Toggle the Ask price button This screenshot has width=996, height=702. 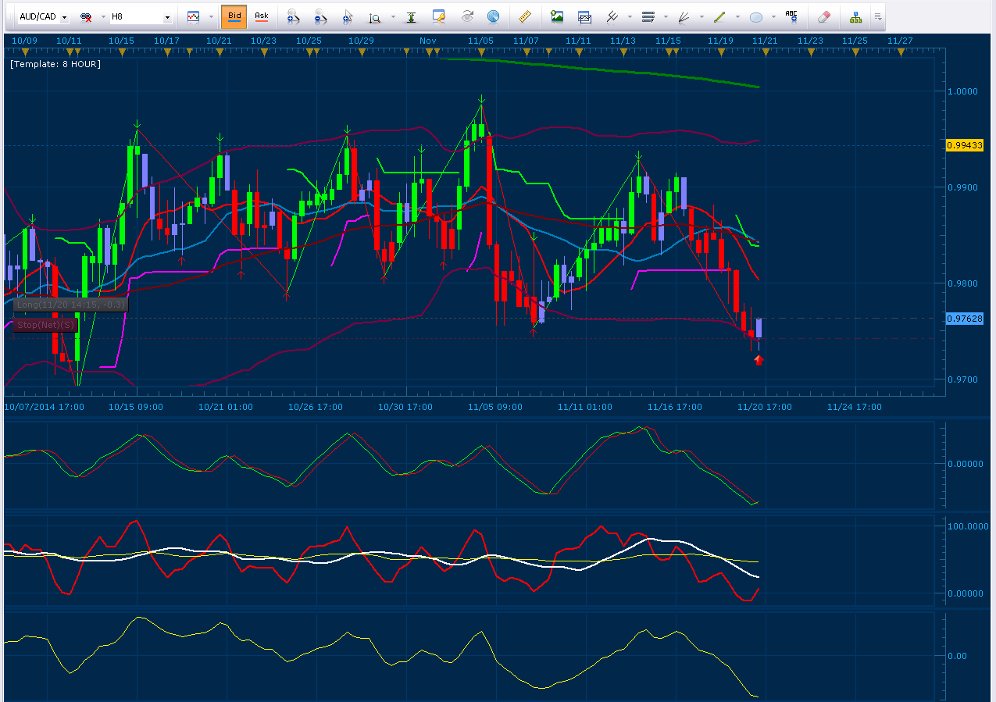262,16
